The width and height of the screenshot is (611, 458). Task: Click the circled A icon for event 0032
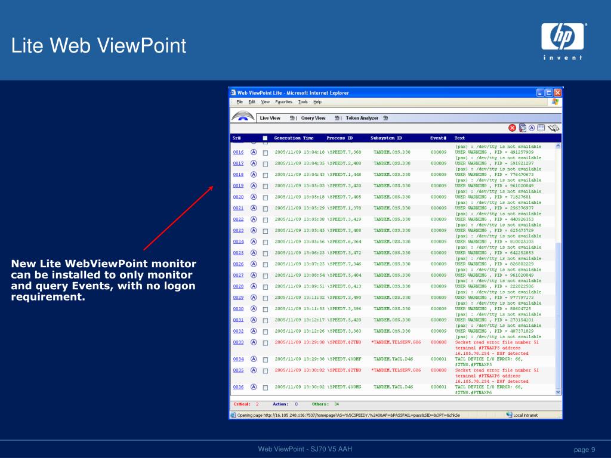coord(254,331)
